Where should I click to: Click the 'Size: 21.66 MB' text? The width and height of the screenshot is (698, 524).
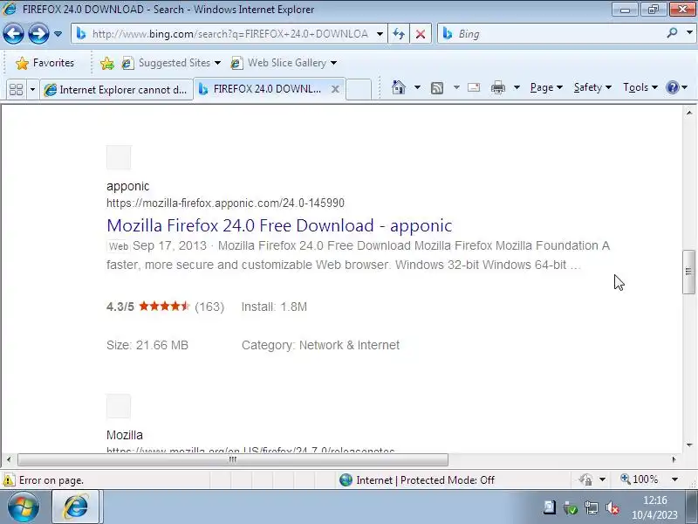click(x=147, y=345)
